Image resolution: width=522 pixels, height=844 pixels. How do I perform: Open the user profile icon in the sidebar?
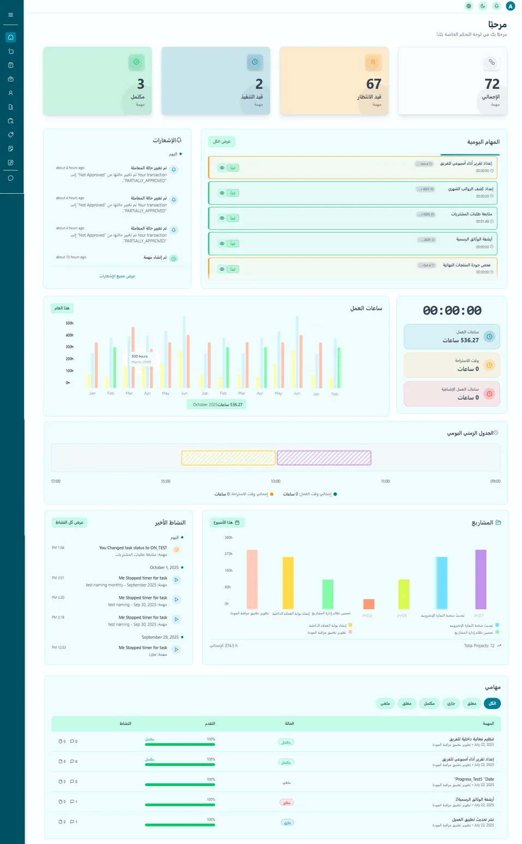click(10, 93)
